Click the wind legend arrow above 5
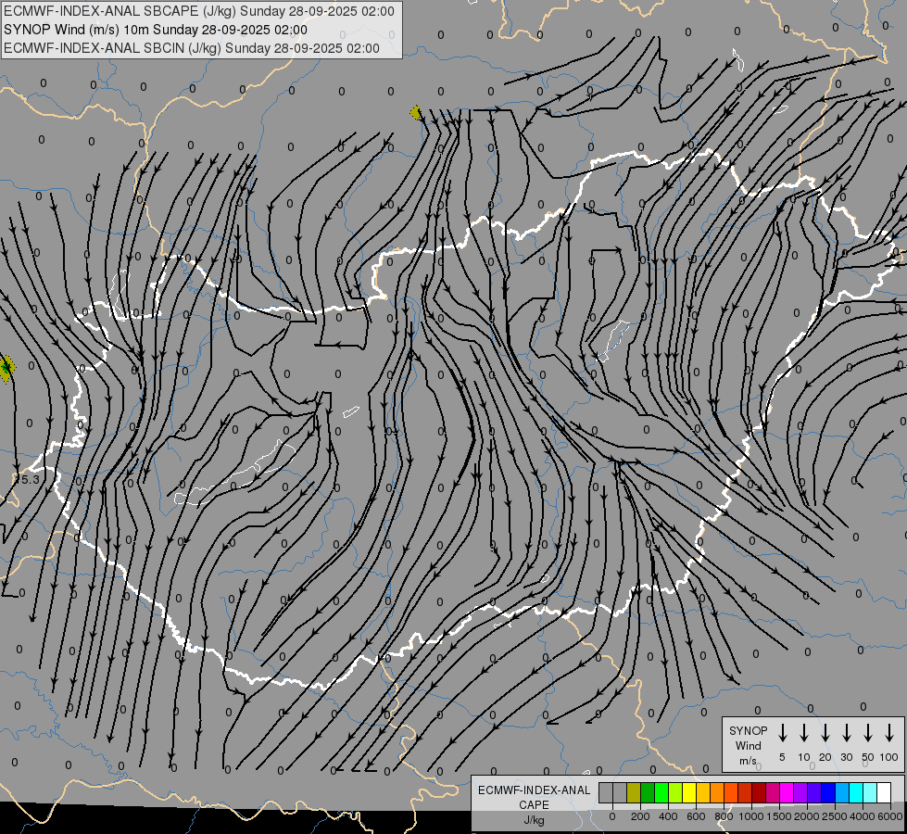This screenshot has width=907, height=834. pyautogui.click(x=783, y=733)
